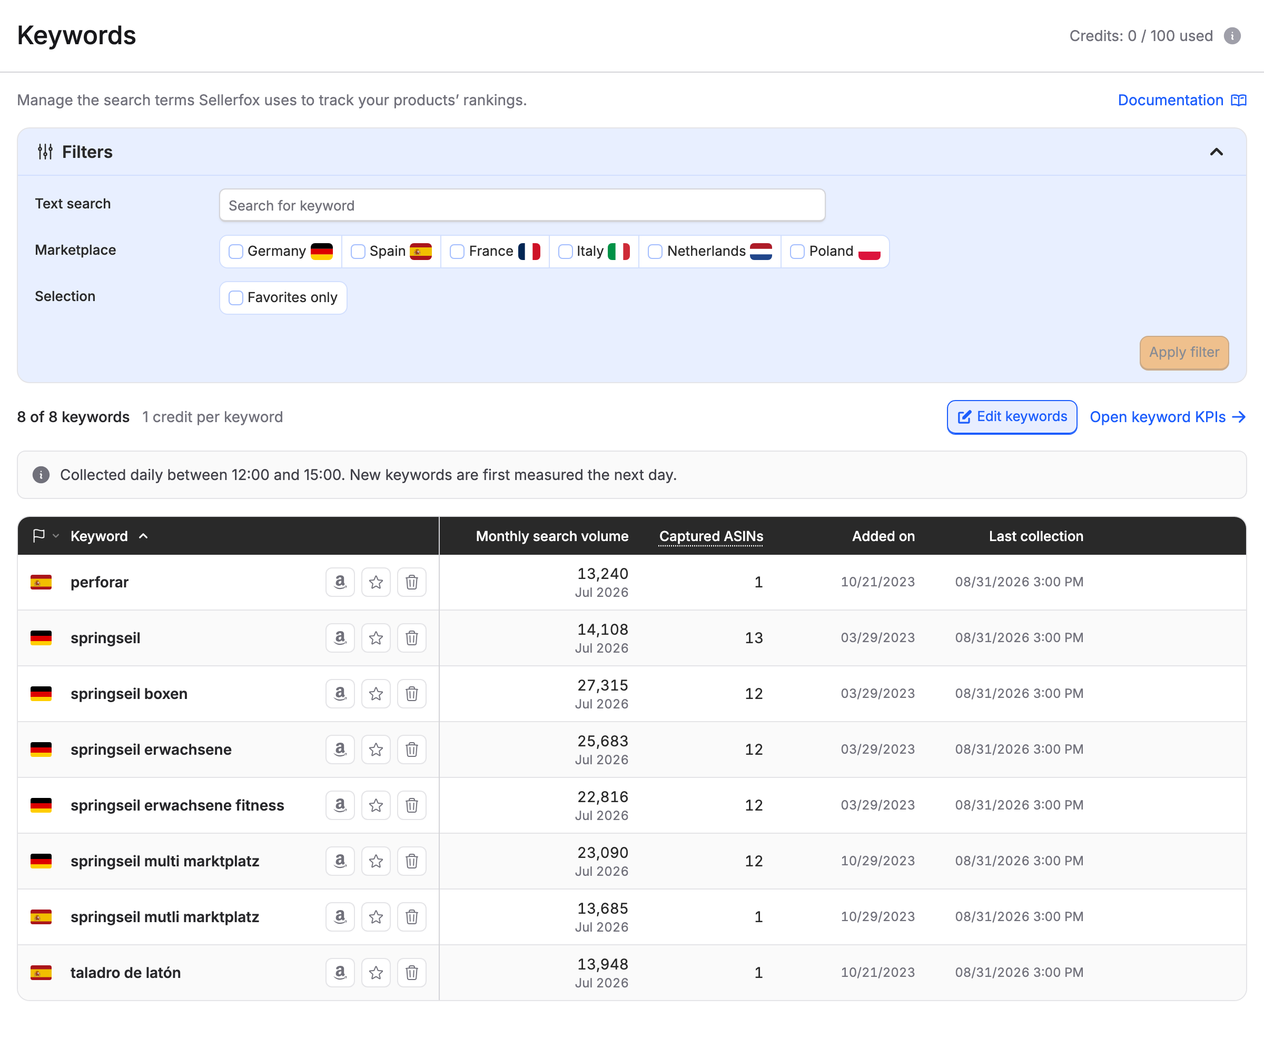Delete springseil boxen keyword

(412, 693)
